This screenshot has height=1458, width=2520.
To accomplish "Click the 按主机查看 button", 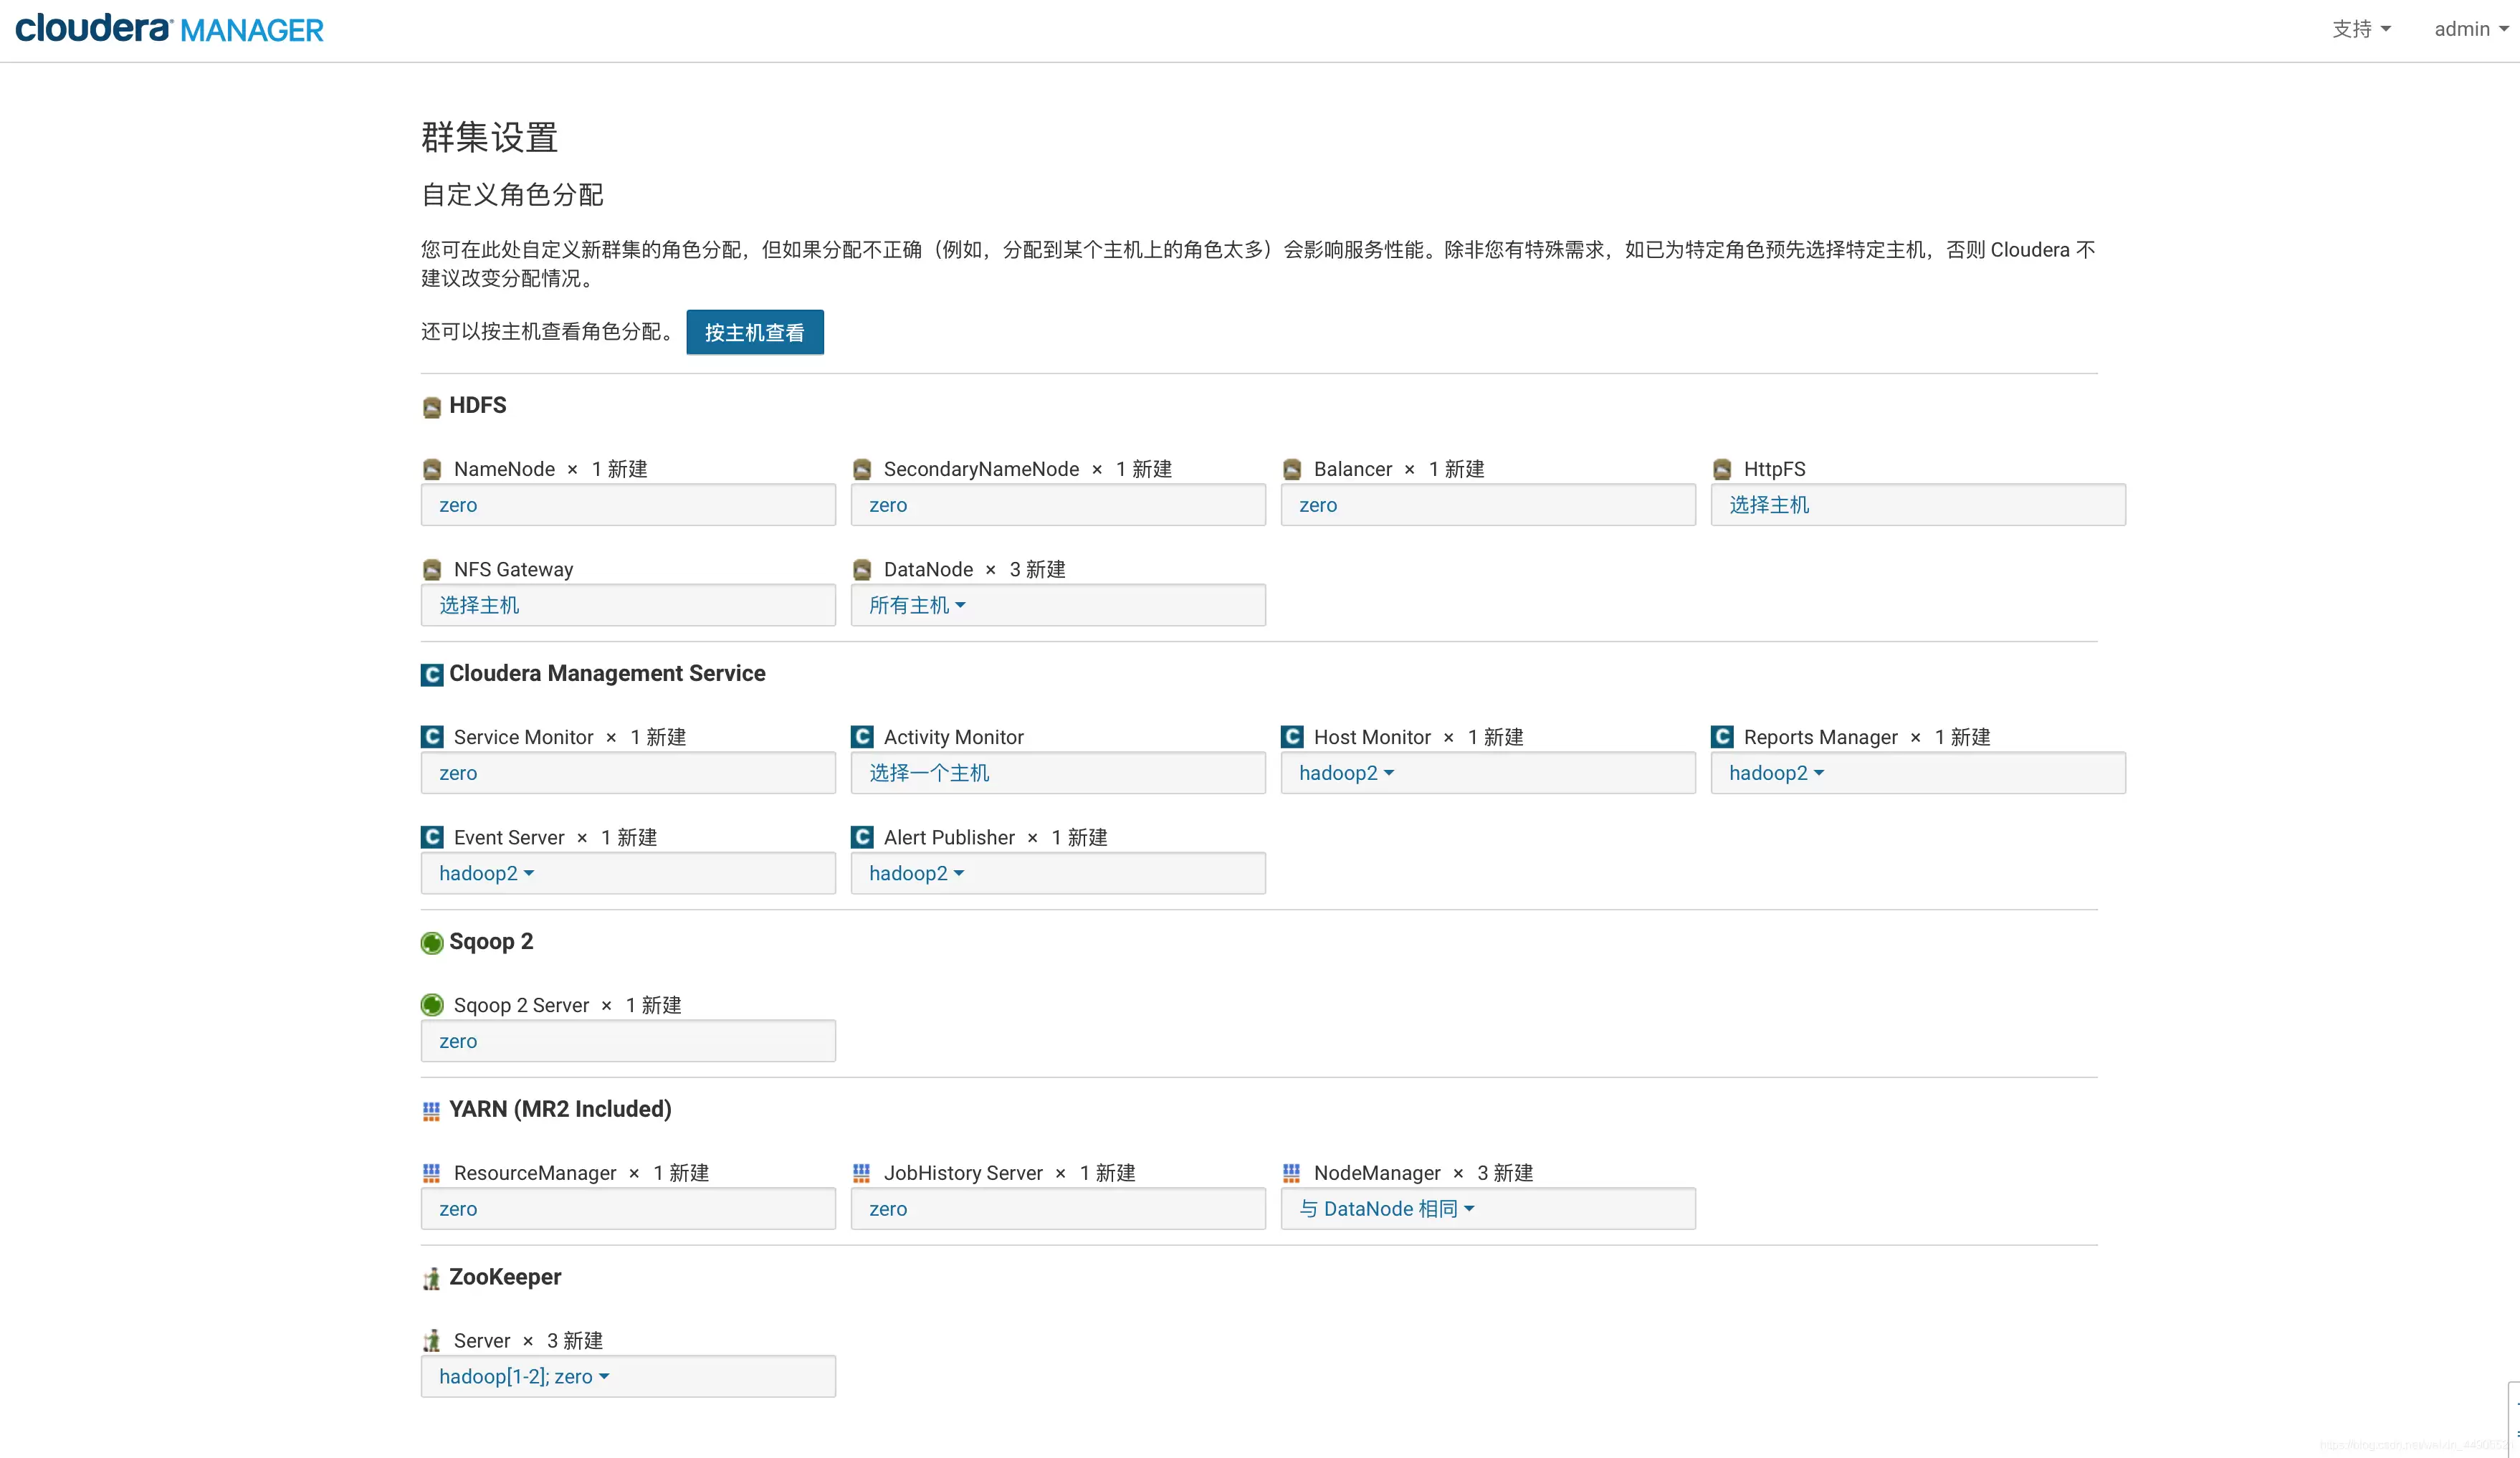I will point(755,332).
